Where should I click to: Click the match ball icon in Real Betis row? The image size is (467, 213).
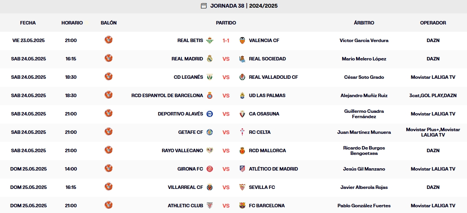(x=109, y=40)
